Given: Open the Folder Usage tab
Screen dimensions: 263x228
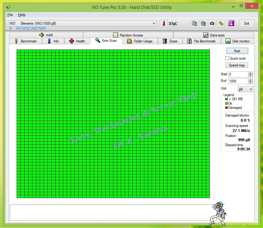Looking at the screenshot, I should tap(140, 41).
